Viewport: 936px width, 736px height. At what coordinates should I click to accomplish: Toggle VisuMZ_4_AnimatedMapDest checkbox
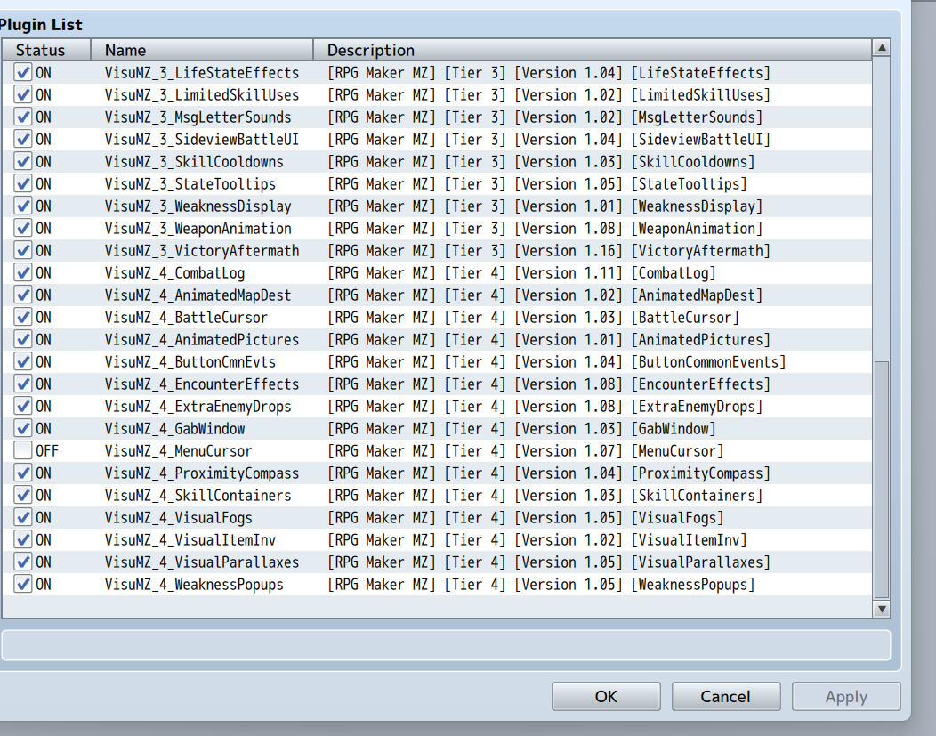click(x=23, y=295)
